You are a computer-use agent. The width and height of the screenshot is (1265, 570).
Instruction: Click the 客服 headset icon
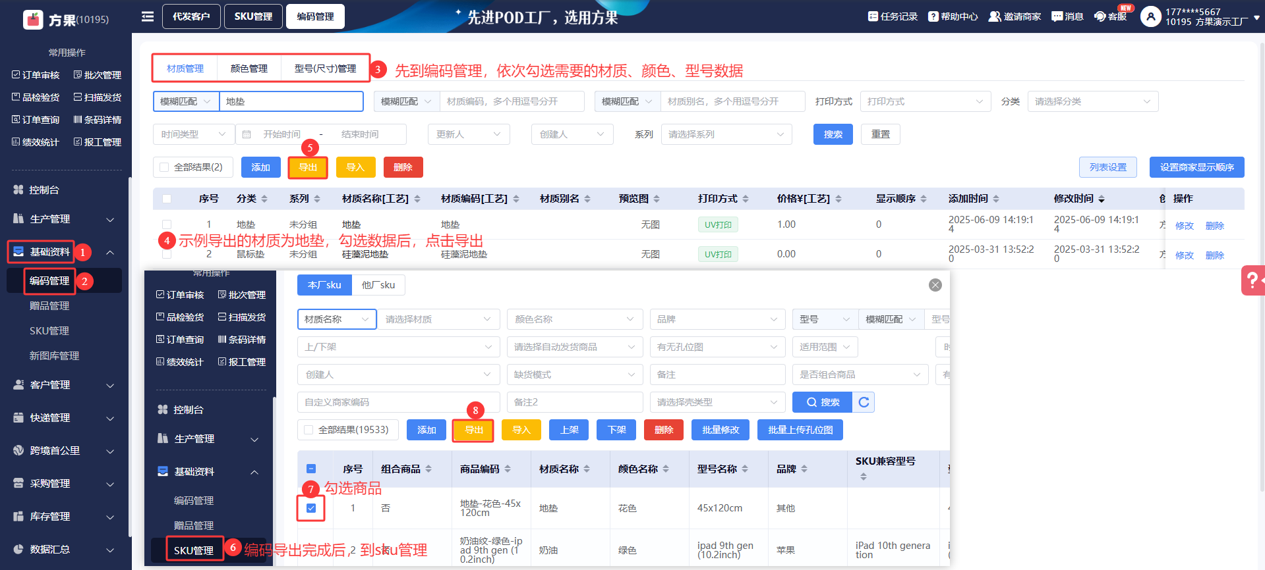click(x=1100, y=16)
